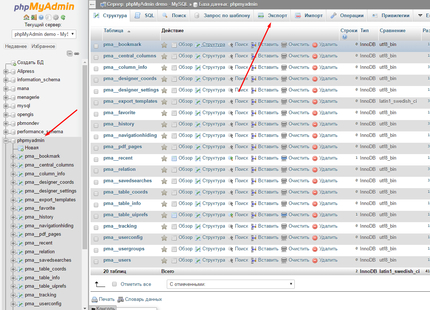The image size is (430, 310).
Task: Expand the Alipress database node
Action: 6,71
